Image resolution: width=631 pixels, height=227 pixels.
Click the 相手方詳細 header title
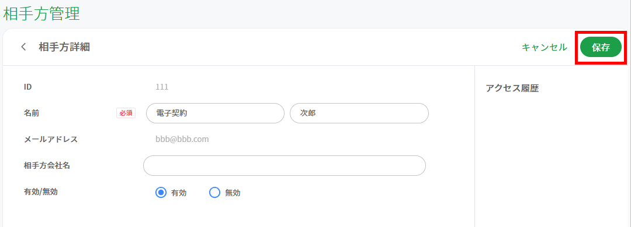64,47
